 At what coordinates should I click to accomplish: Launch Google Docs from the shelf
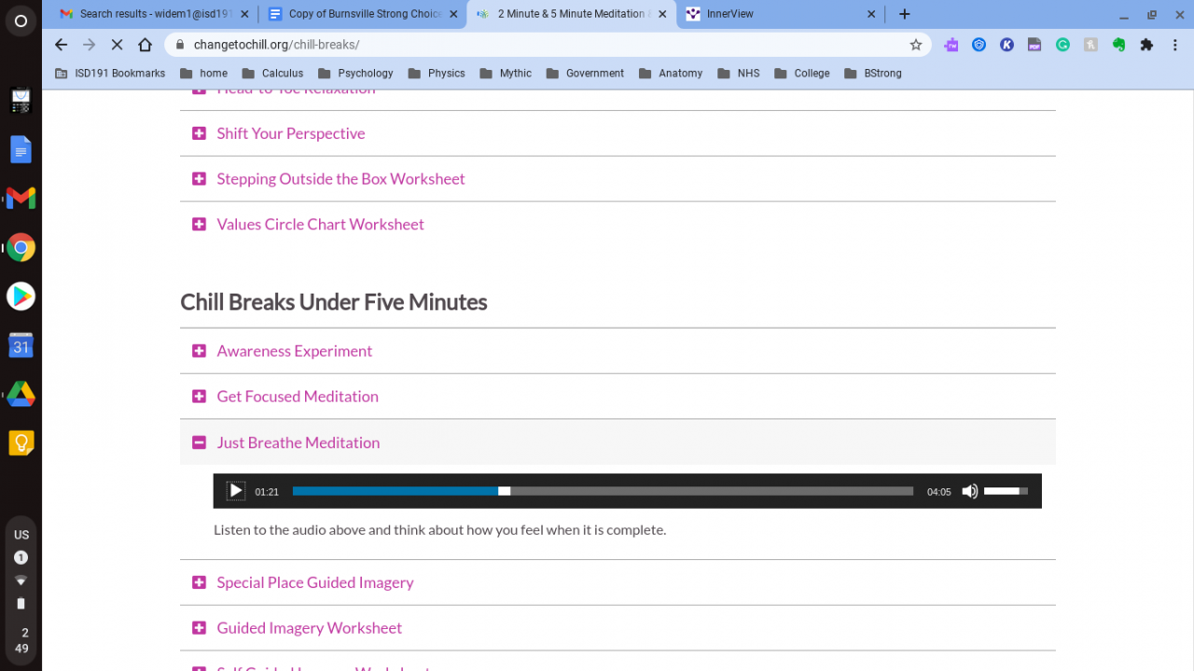[21, 149]
